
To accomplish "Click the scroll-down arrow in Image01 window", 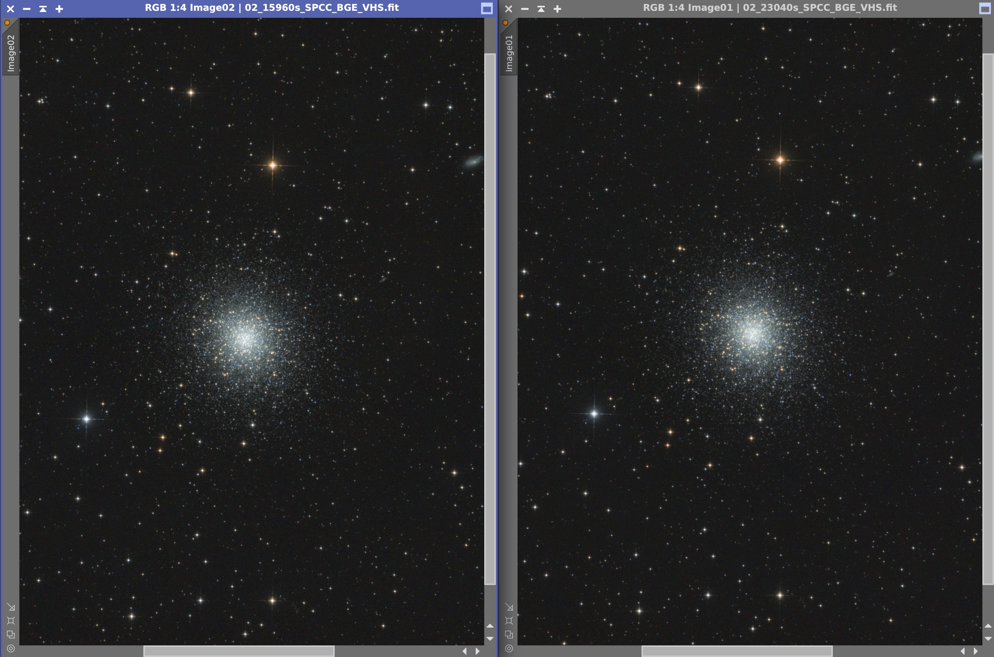I will (988, 638).
